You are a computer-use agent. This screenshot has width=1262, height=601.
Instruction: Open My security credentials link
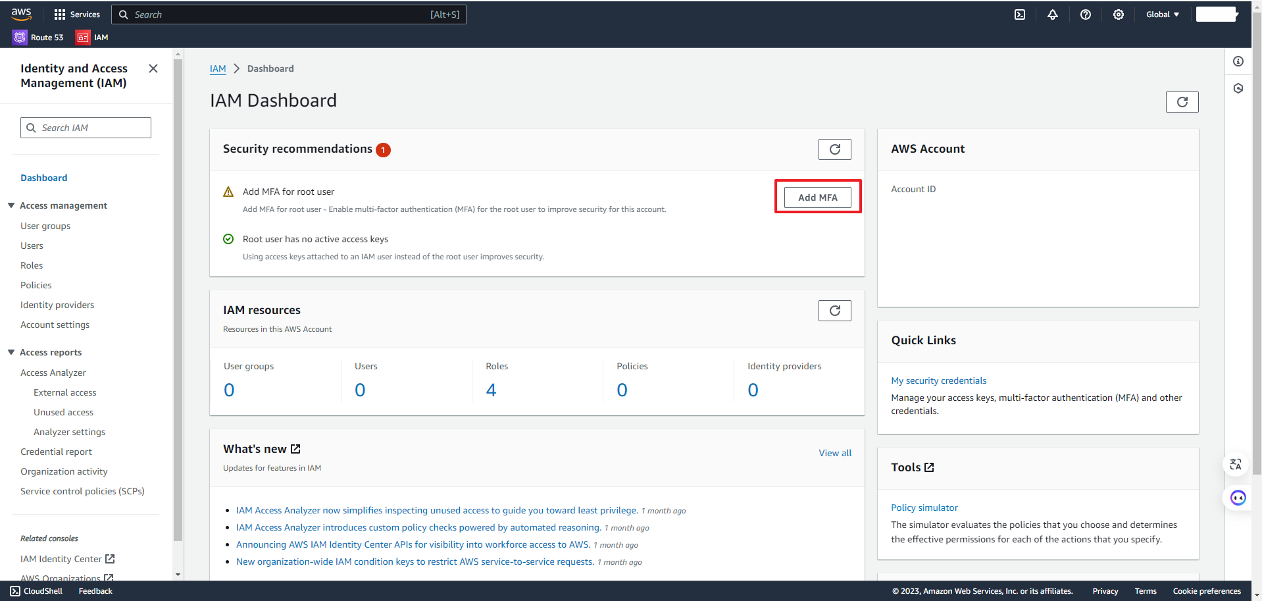939,380
